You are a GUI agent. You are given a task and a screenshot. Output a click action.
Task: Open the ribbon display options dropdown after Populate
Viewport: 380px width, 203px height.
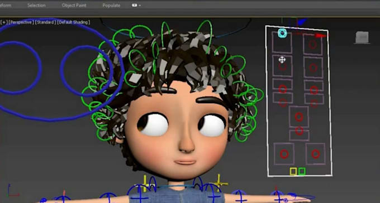tap(136, 6)
